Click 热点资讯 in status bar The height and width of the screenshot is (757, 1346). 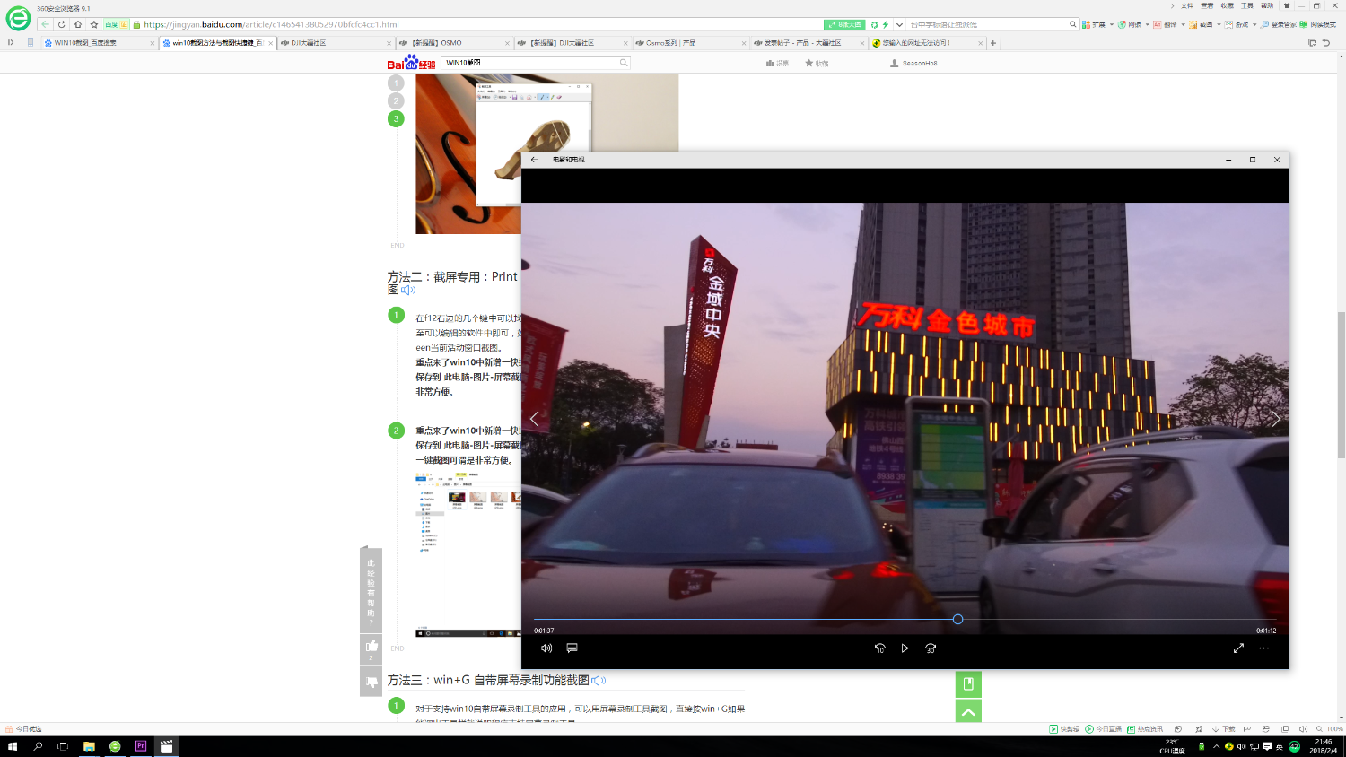point(1145,729)
